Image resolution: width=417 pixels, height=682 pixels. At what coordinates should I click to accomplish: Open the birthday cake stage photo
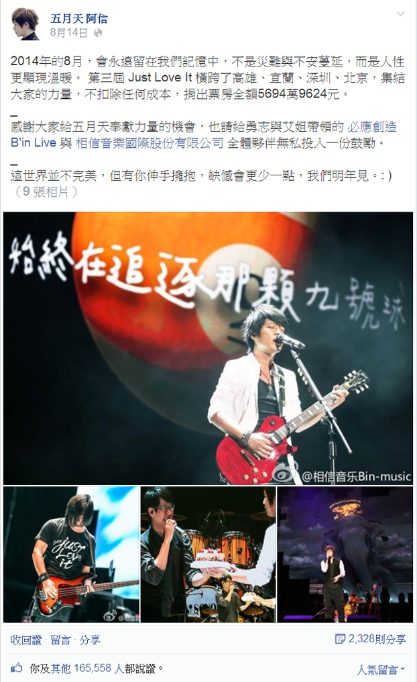click(208, 554)
